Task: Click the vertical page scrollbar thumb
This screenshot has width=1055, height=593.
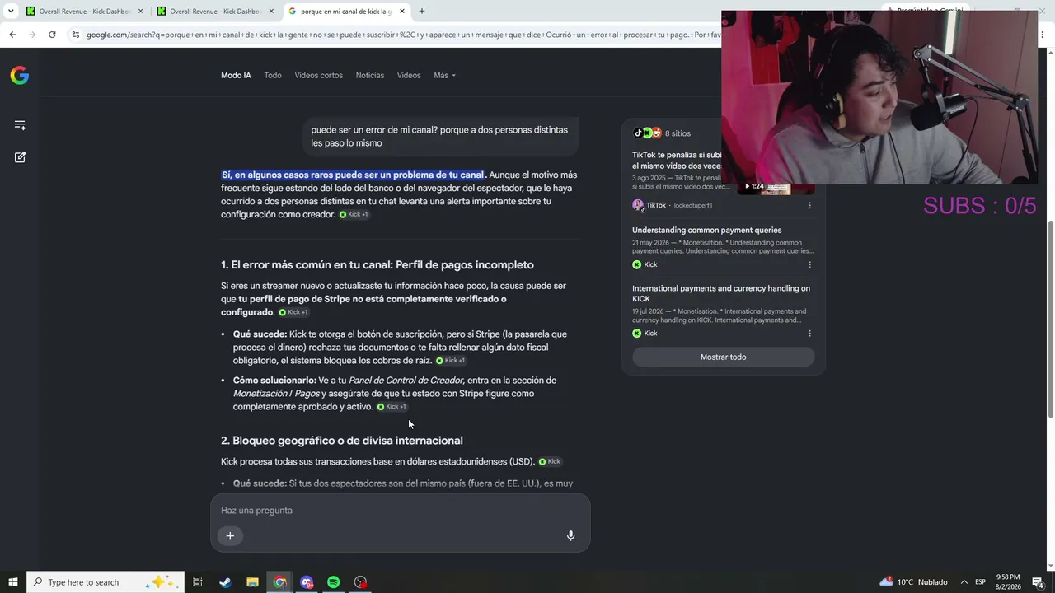Action: [x=1050, y=320]
